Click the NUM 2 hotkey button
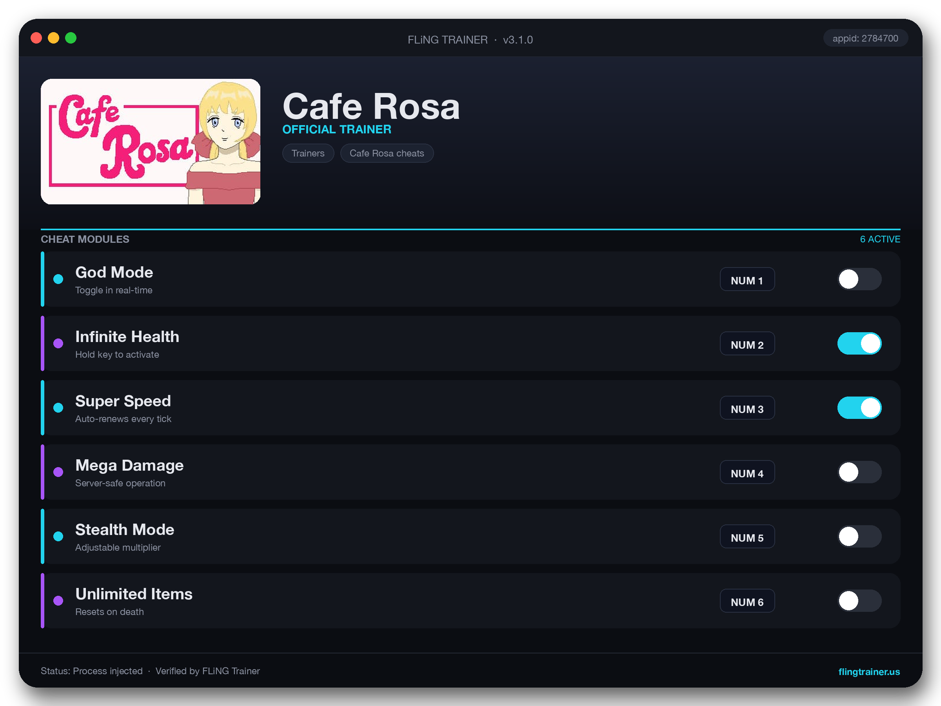 (747, 344)
